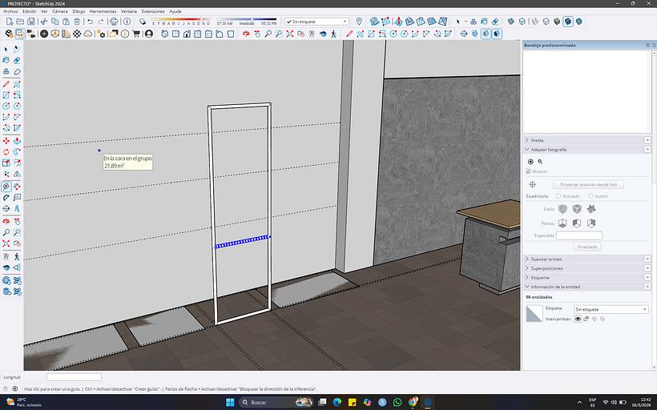
Task: Toggle the X-Ray face style
Action: [x=510, y=22]
